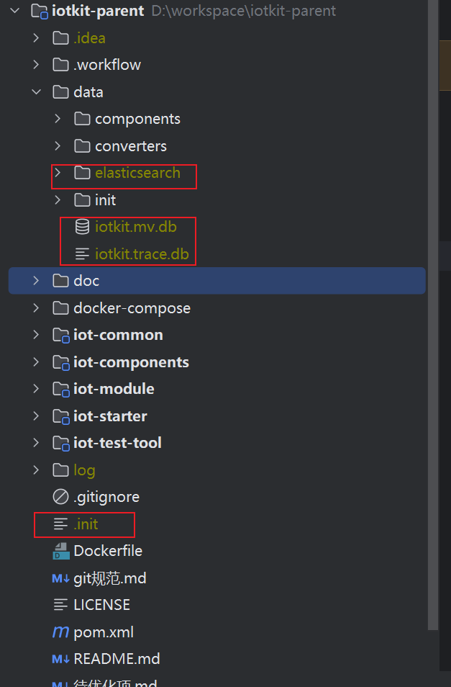Image resolution: width=451 pixels, height=687 pixels.
Task: Click the iotkit.mv.db database icon
Action: [82, 227]
